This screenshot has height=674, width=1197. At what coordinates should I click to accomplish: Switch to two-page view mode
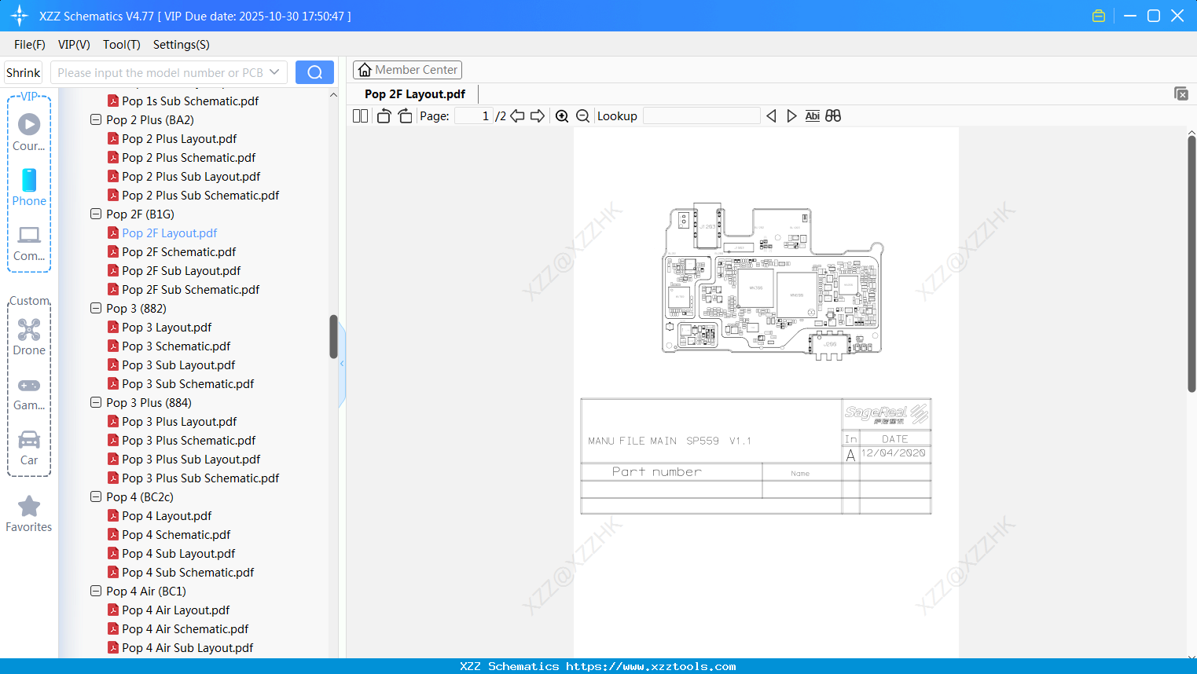tap(360, 115)
